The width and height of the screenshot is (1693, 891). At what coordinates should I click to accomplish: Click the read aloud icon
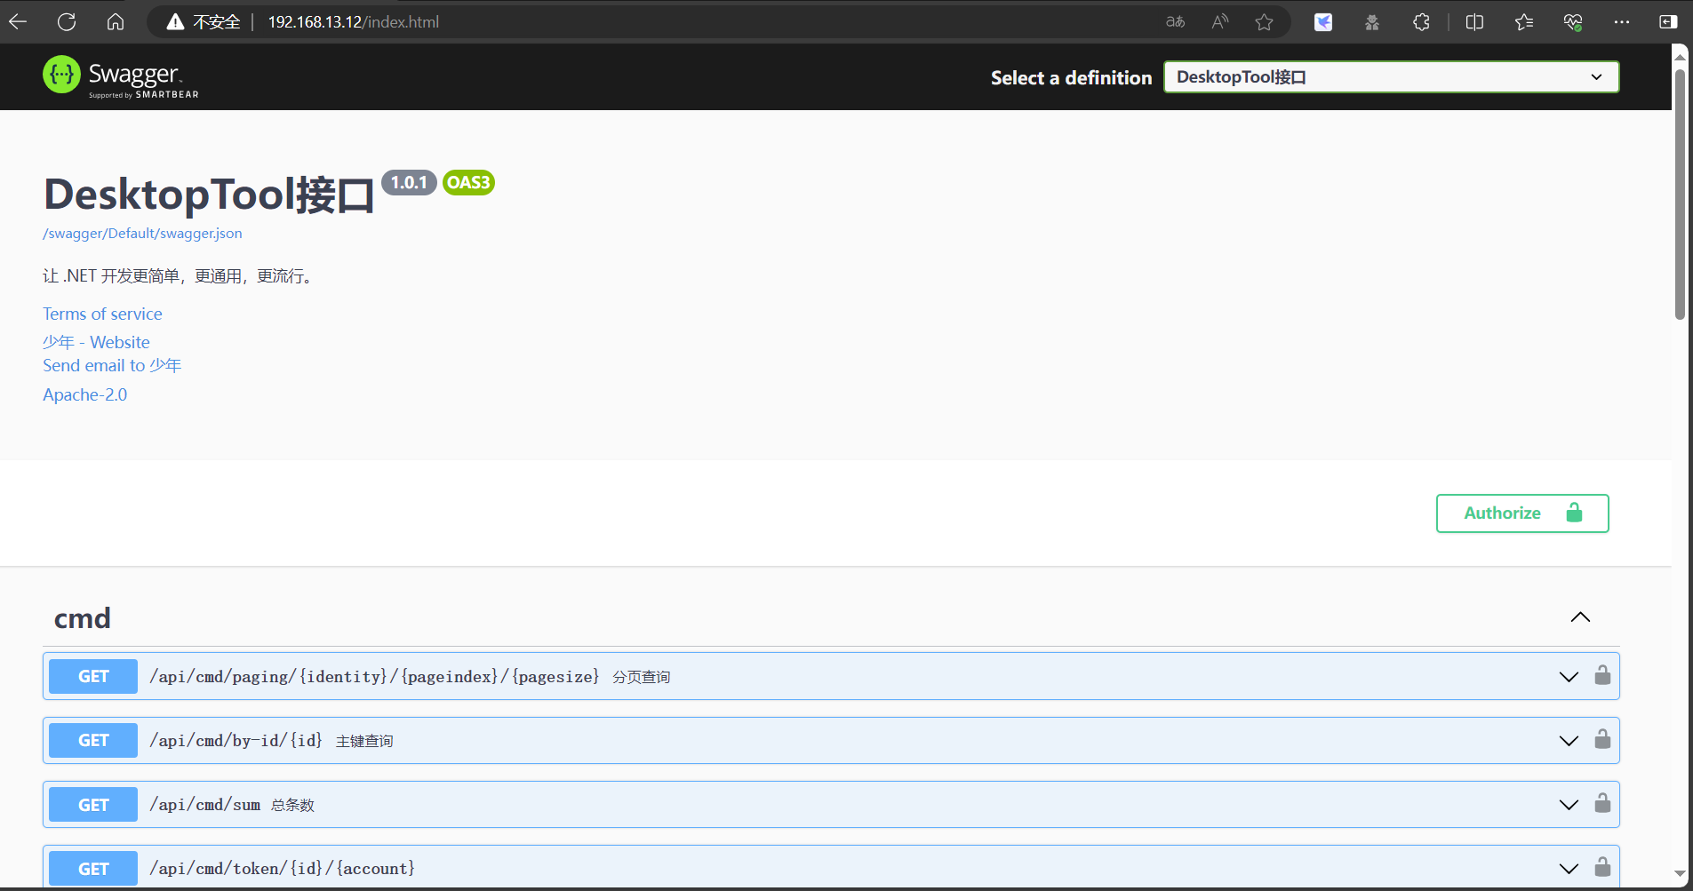pos(1220,22)
